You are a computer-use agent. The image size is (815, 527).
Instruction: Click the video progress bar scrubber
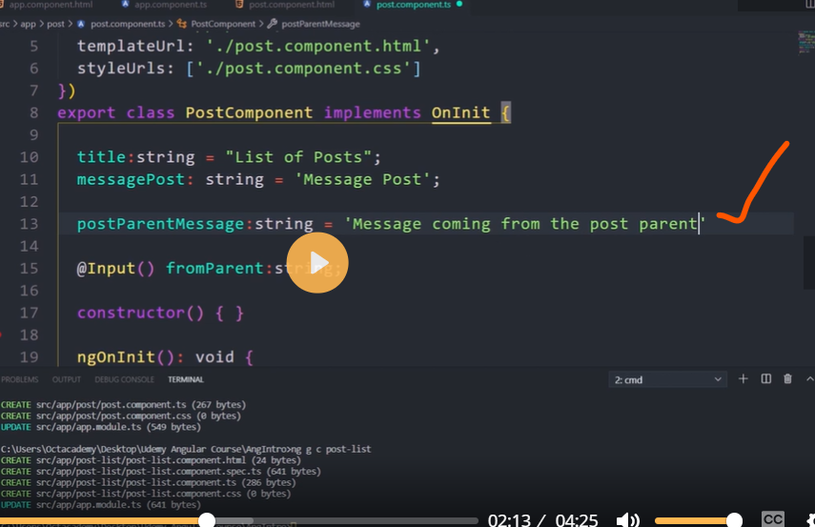pyautogui.click(x=206, y=520)
